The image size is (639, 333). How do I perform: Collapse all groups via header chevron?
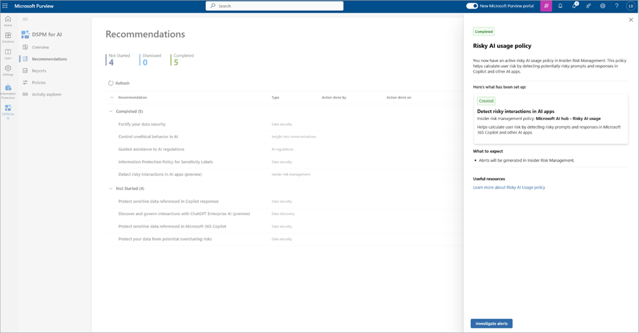point(112,97)
